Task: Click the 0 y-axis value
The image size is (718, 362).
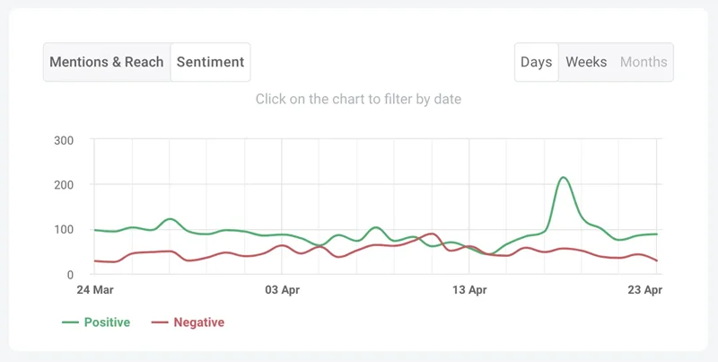Action: click(x=69, y=274)
